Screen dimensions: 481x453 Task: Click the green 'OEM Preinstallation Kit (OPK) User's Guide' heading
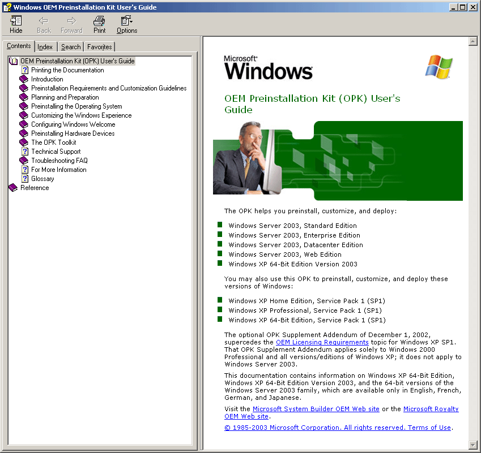[312, 104]
